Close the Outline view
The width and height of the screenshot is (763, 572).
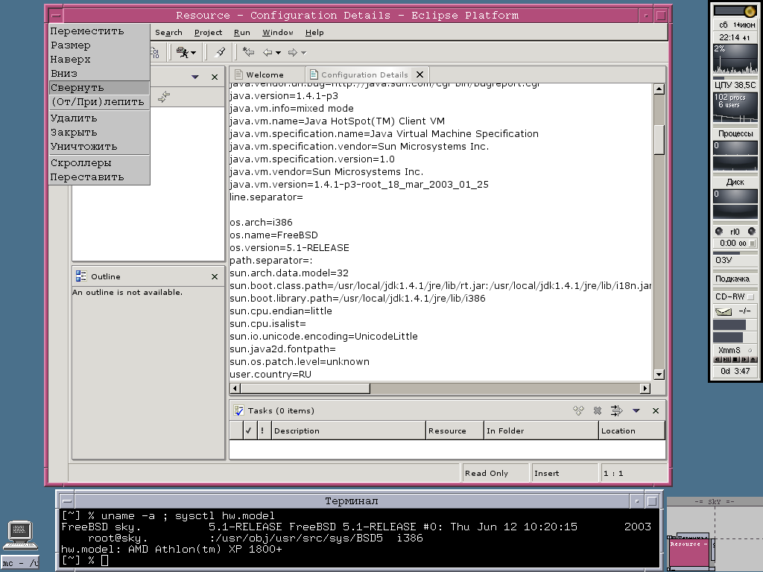pyautogui.click(x=215, y=276)
